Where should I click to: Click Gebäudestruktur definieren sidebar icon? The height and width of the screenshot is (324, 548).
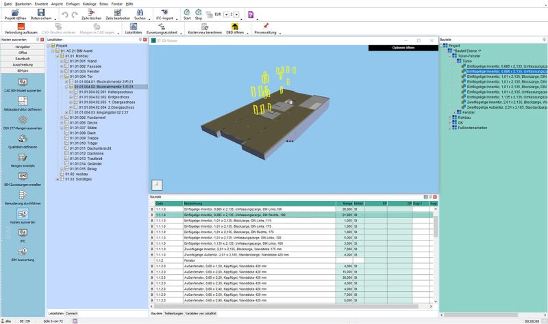(23, 100)
